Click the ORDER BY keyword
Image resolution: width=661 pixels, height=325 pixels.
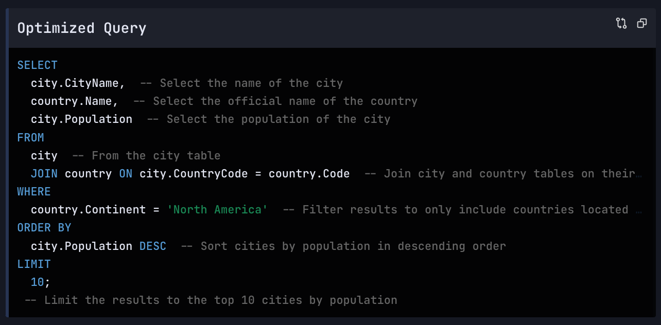(44, 228)
